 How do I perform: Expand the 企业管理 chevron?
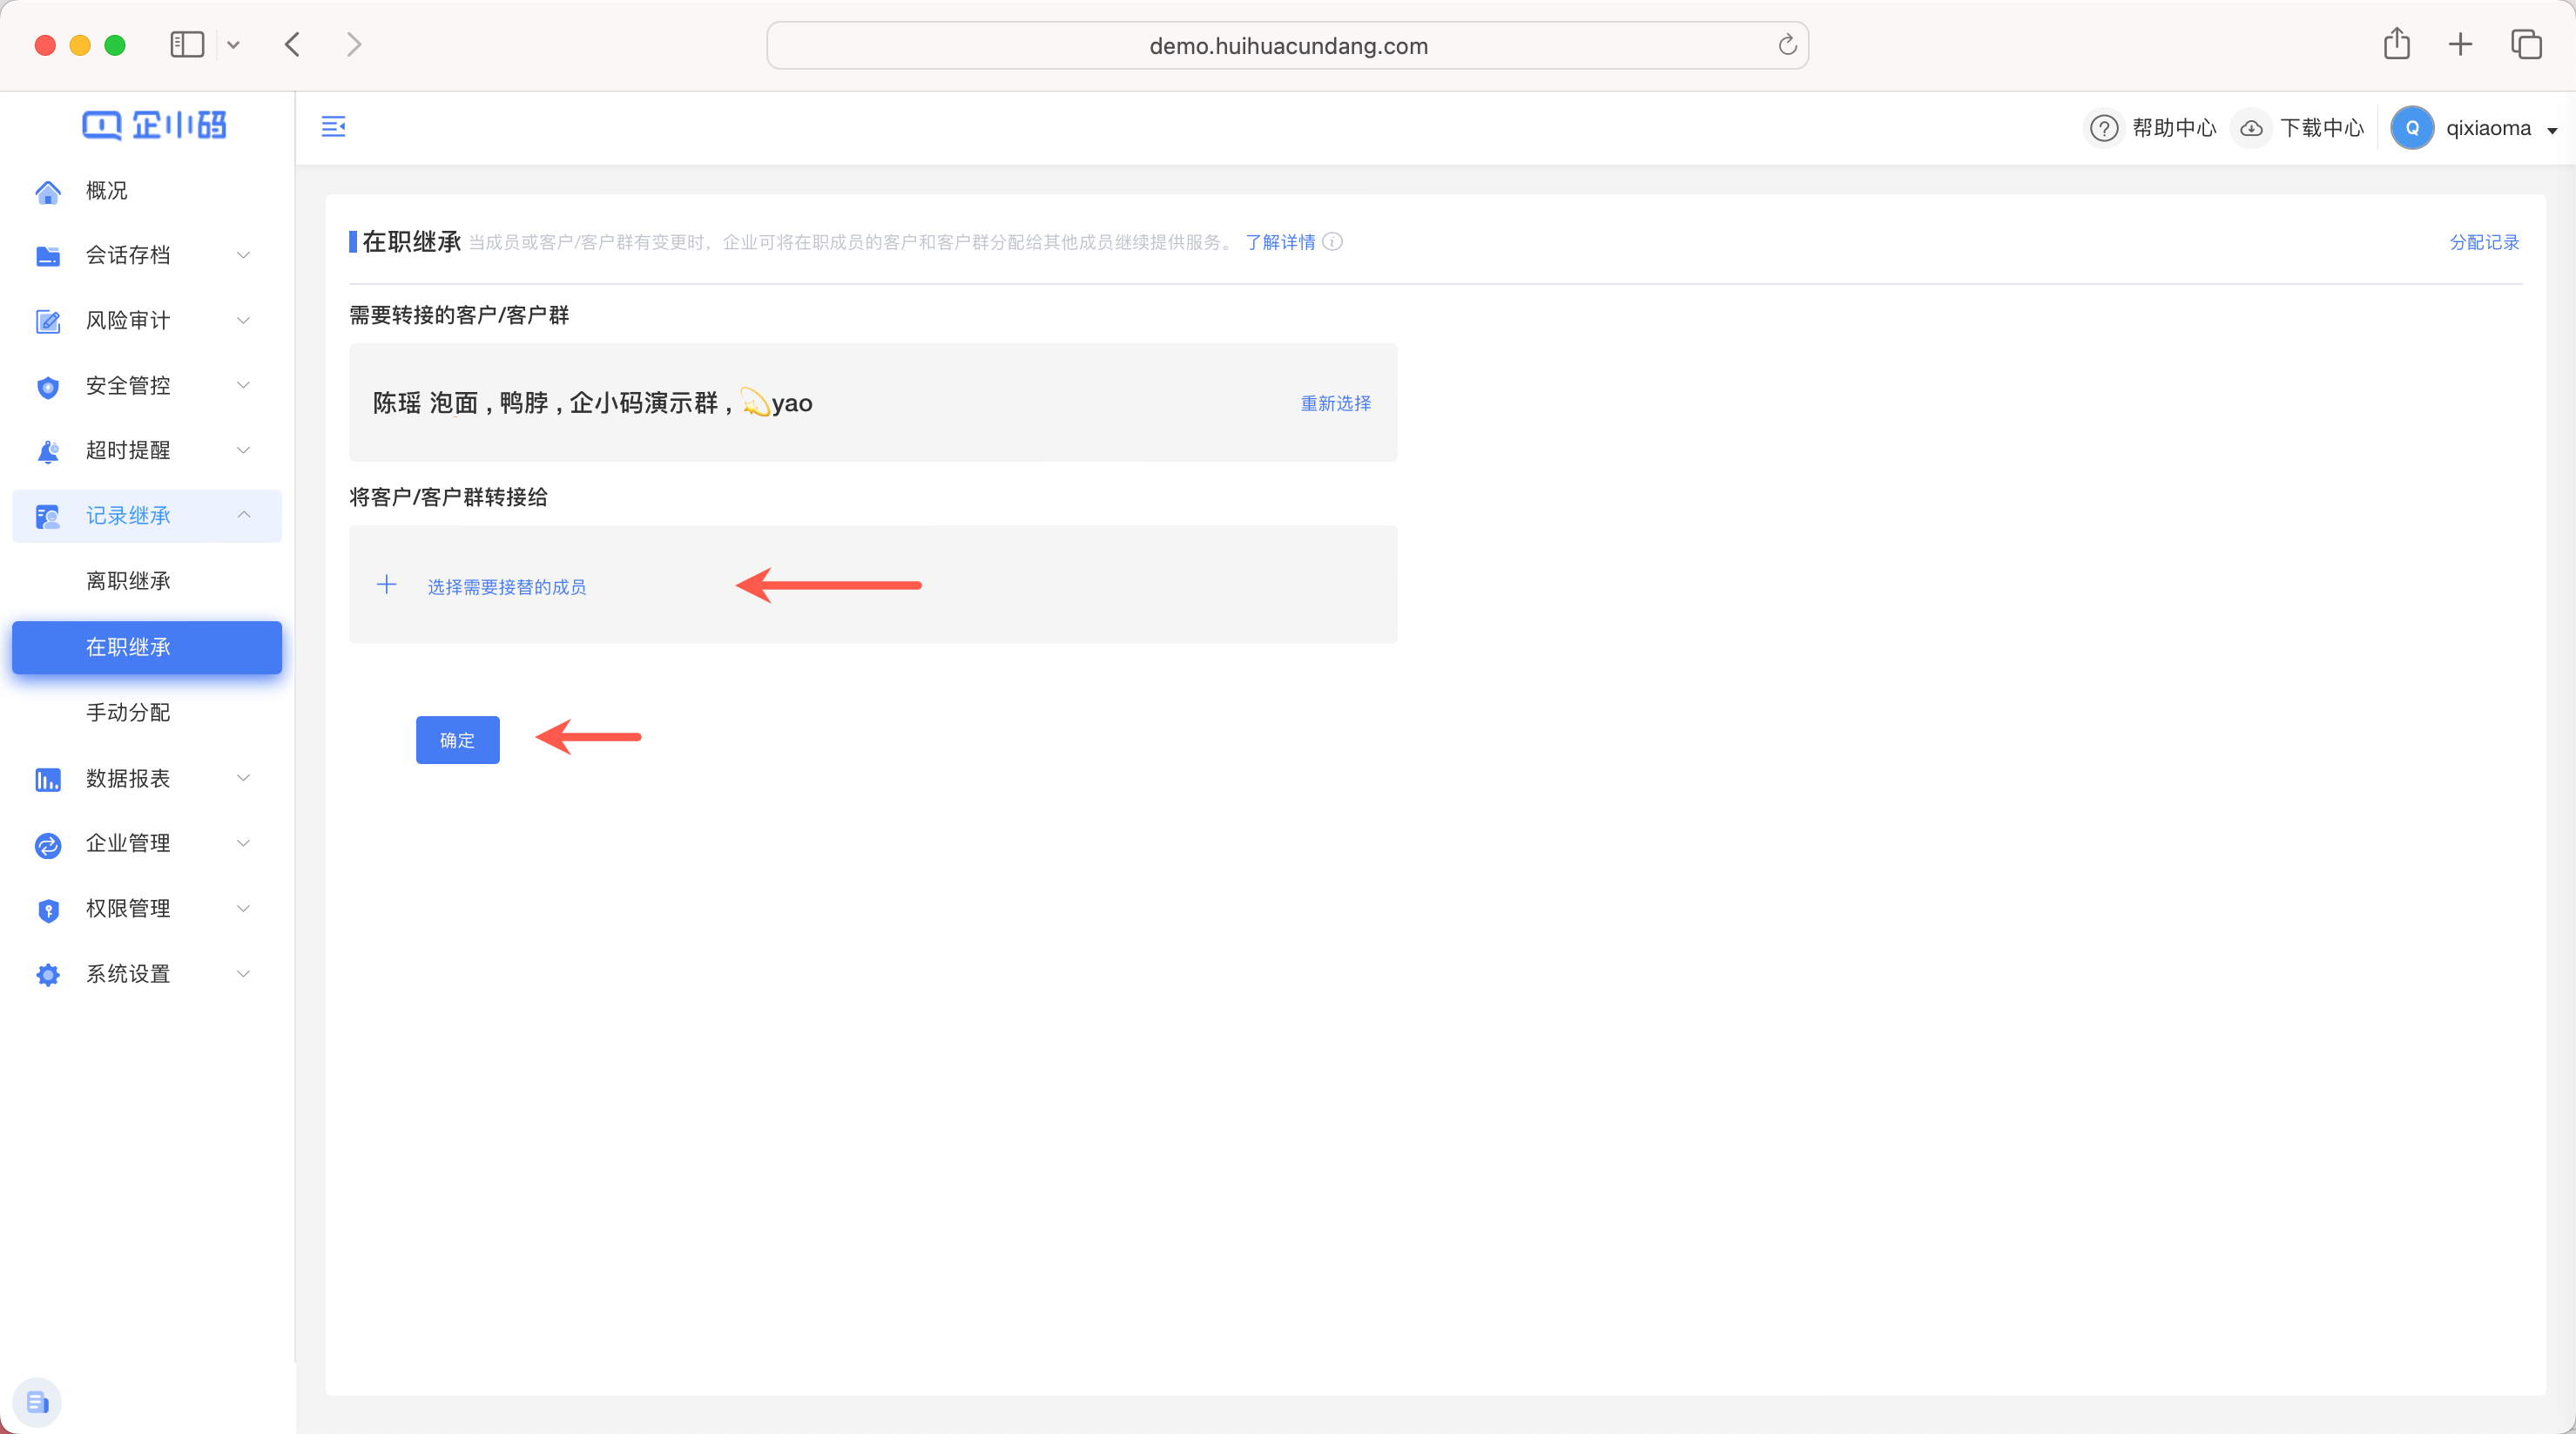[x=243, y=842]
